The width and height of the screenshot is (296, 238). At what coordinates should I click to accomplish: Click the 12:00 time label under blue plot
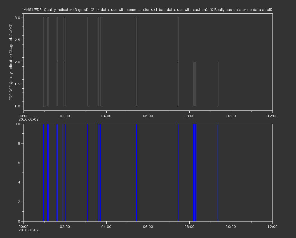click(x=272, y=227)
